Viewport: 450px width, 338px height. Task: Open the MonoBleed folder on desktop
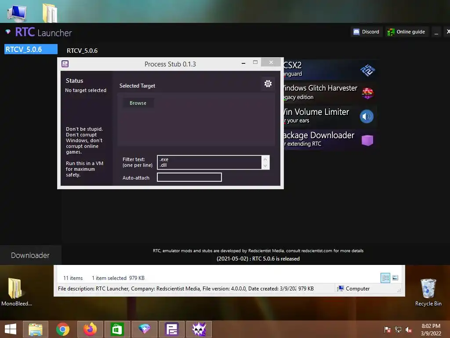pyautogui.click(x=16, y=292)
